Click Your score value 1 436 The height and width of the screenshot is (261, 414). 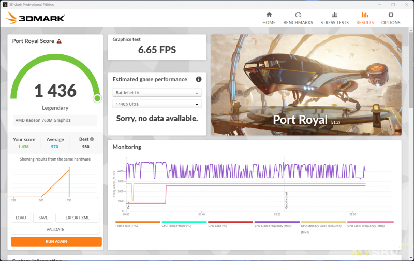pyautogui.click(x=23, y=147)
